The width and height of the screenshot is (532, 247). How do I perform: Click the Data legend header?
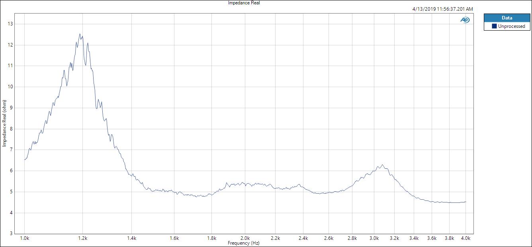507,18
